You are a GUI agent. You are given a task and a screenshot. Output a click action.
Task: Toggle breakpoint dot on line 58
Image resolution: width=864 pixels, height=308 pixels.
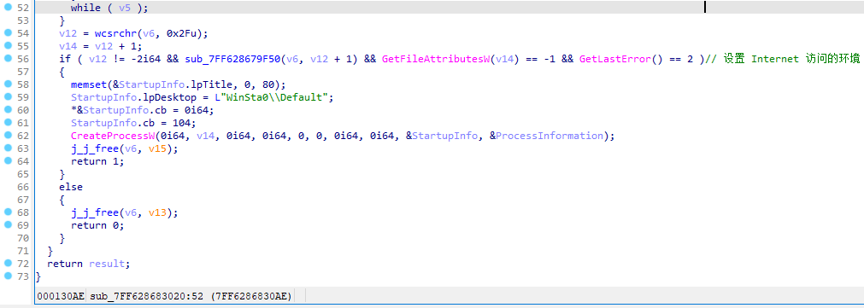point(8,84)
